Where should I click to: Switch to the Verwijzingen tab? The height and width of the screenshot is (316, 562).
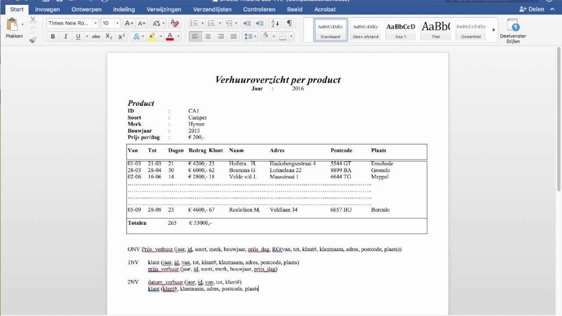[164, 9]
